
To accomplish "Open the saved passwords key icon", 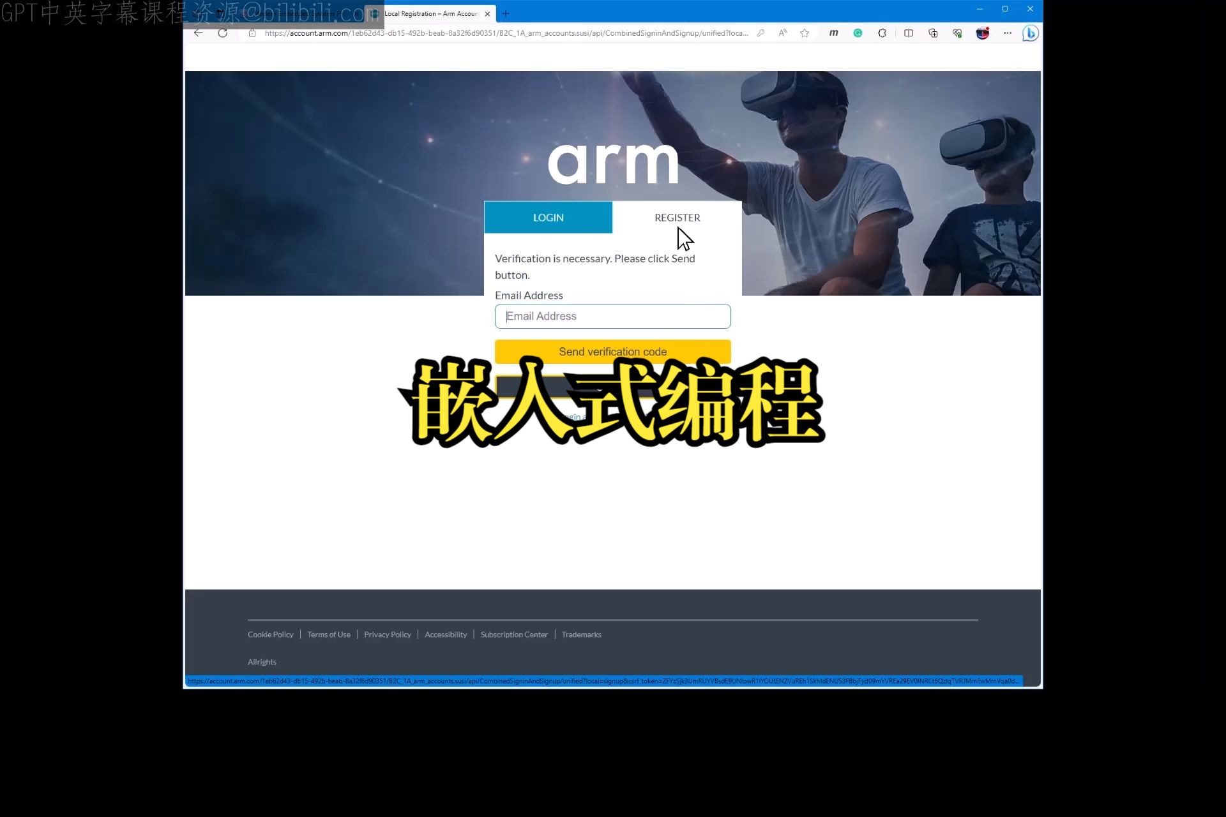I will [761, 33].
